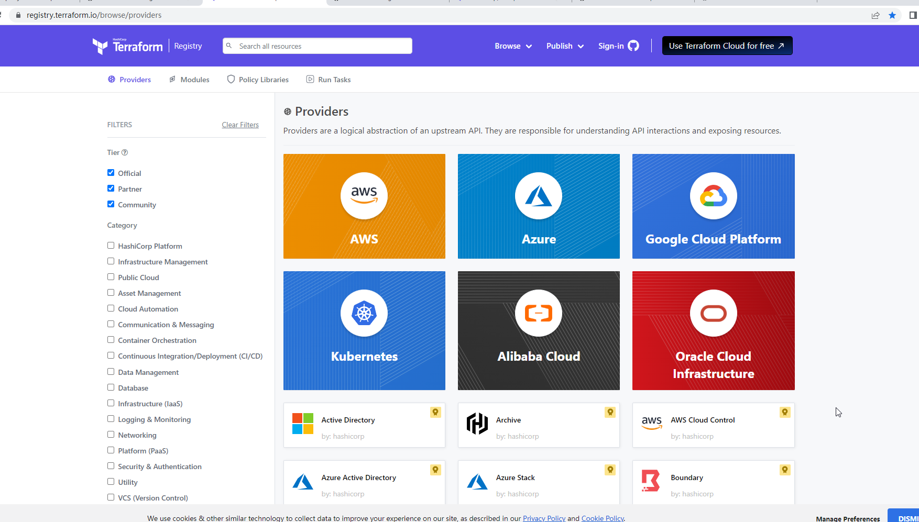Click official badge on Archive card

[610, 413]
